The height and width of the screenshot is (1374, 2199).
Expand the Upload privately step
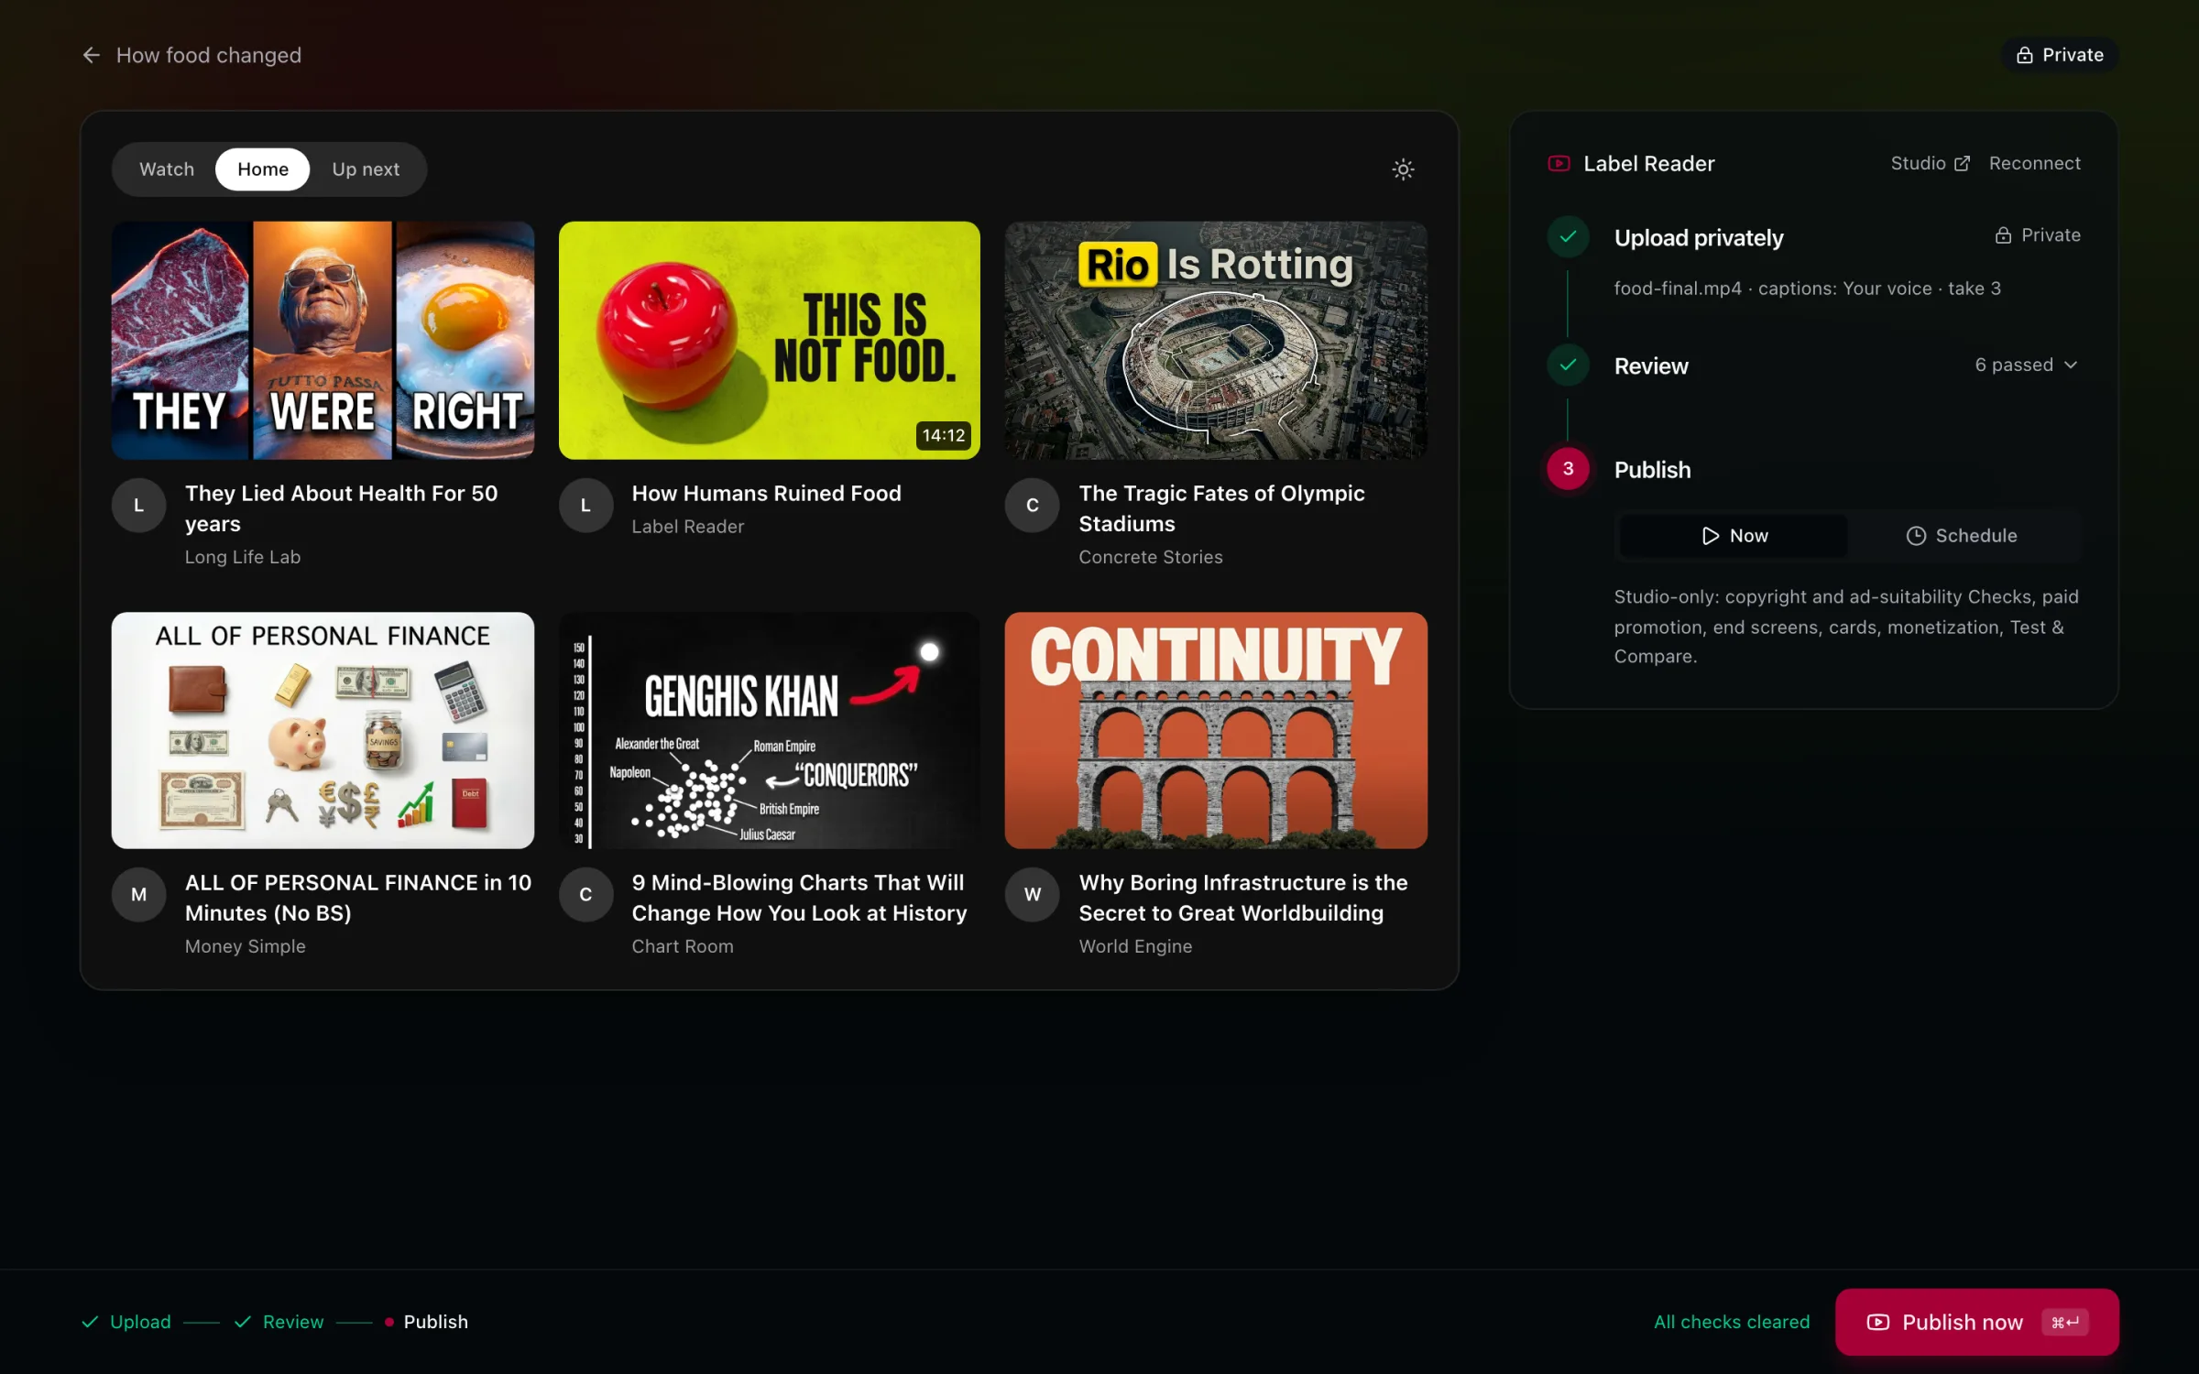pos(1698,238)
